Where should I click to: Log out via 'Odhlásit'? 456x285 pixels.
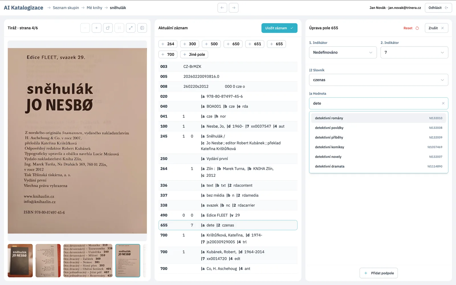(438, 8)
